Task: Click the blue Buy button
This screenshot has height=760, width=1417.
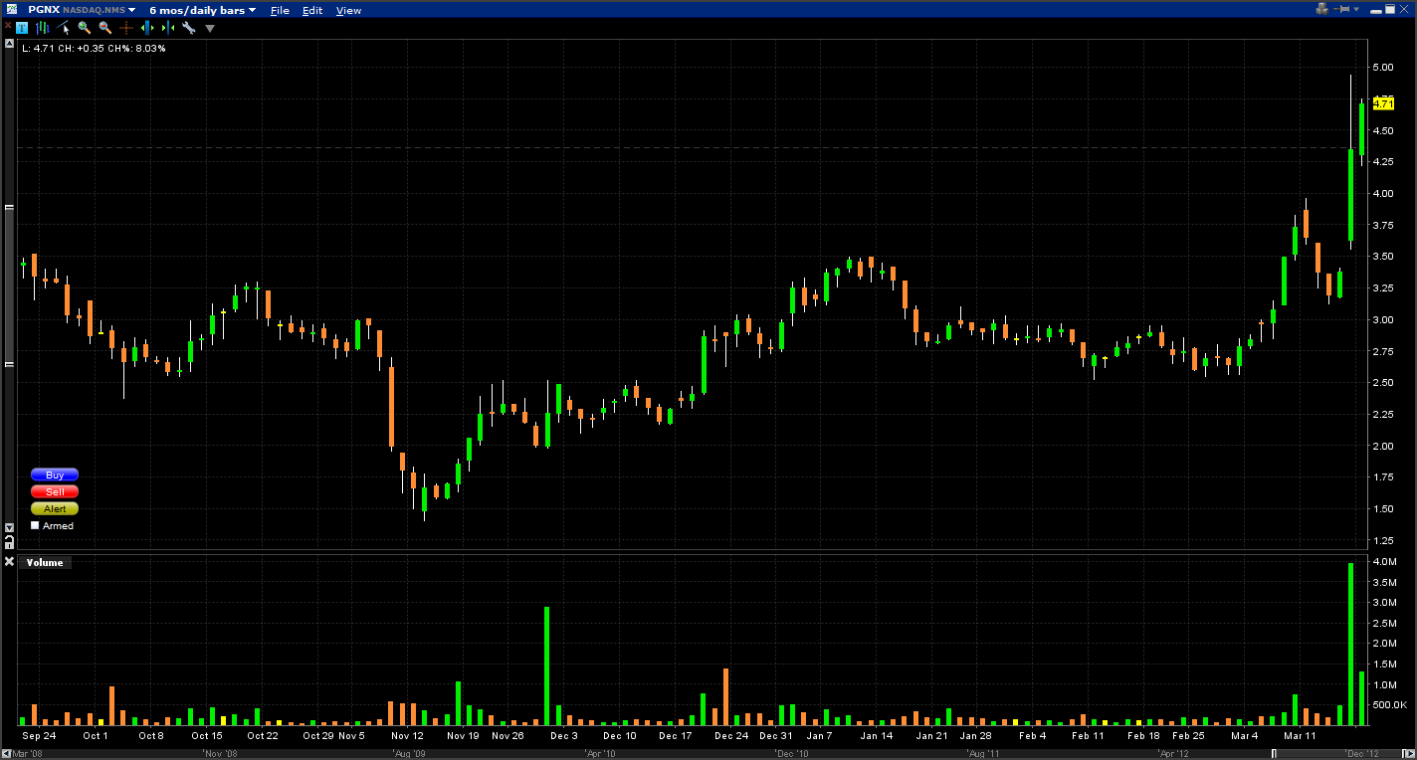Action: pyautogui.click(x=55, y=475)
